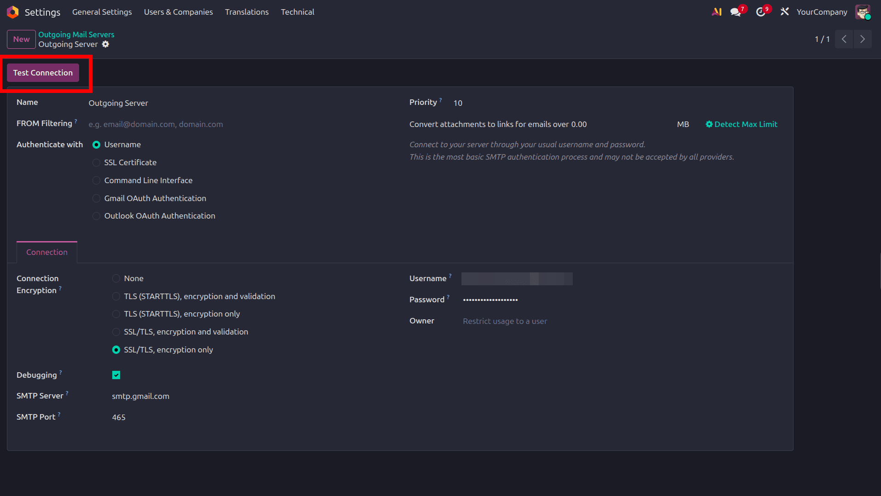Create a New mail server record

[21, 39]
